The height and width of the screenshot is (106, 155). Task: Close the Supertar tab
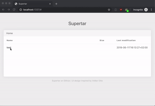point(50,4)
